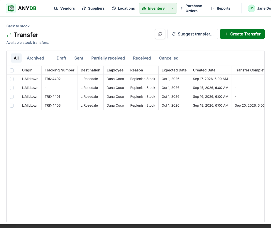Switch to the Cancelled tab
Image resolution: width=271 pixels, height=228 pixels.
[x=169, y=58]
